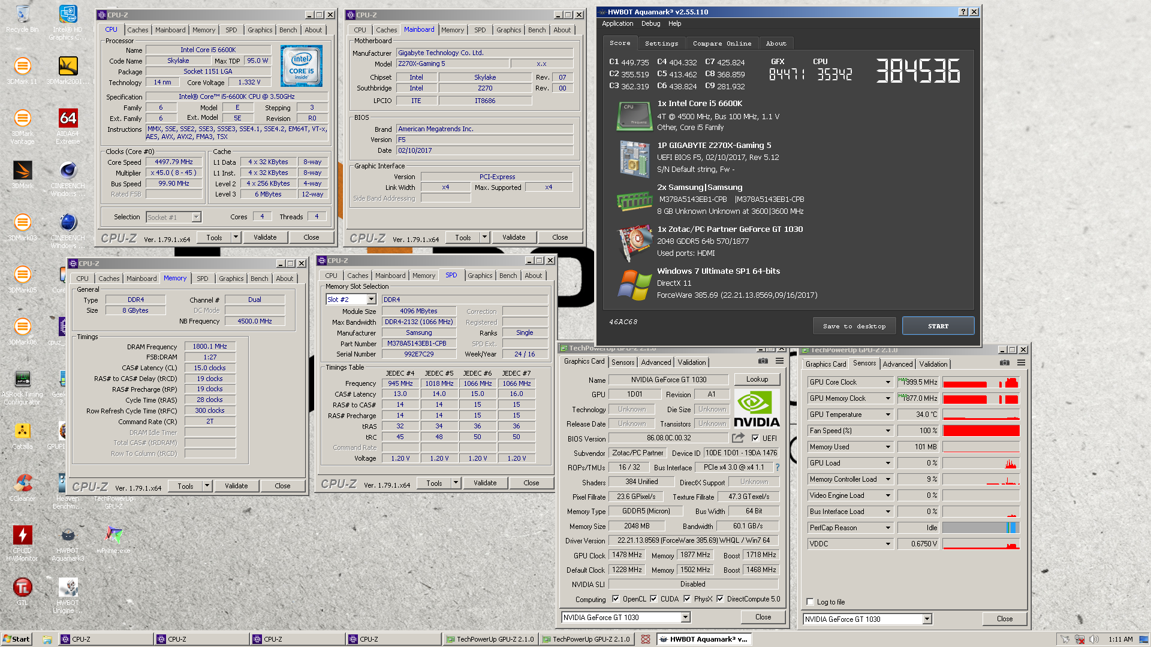Image resolution: width=1151 pixels, height=647 pixels.
Task: Click Validate in CPU-Z Mainboard window
Action: pos(514,237)
